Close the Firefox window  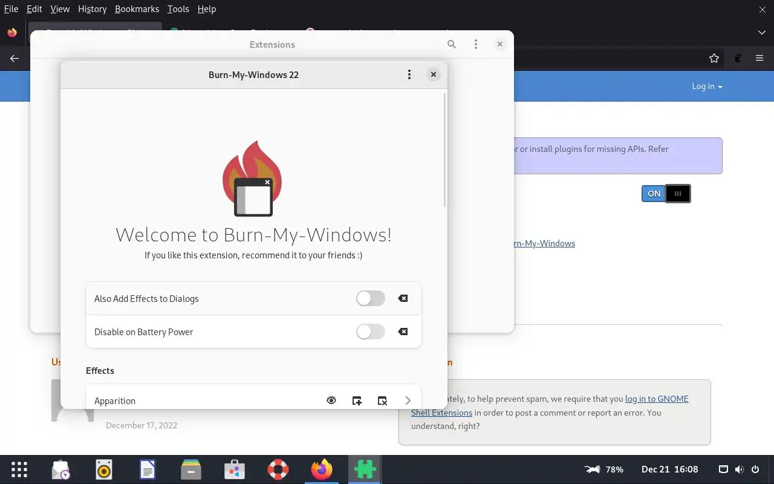tap(762, 9)
